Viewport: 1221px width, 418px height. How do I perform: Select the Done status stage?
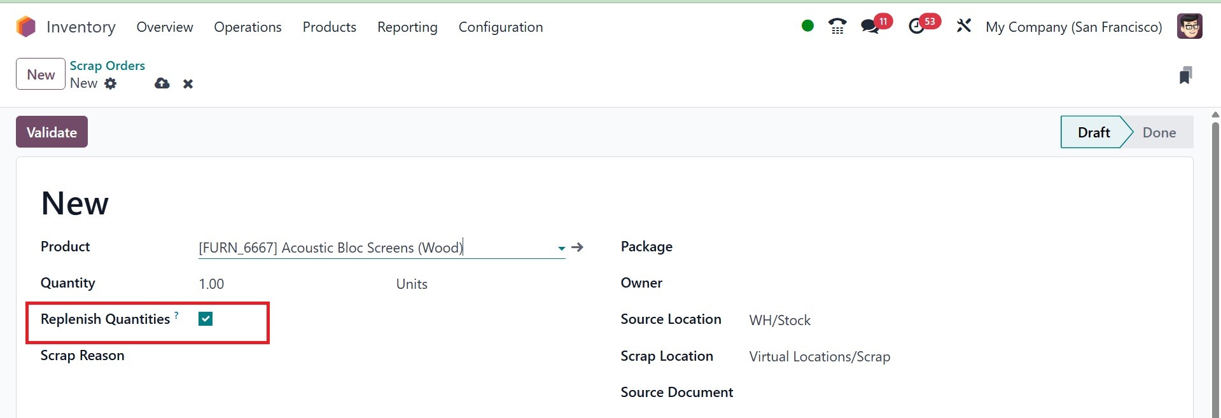pos(1159,132)
